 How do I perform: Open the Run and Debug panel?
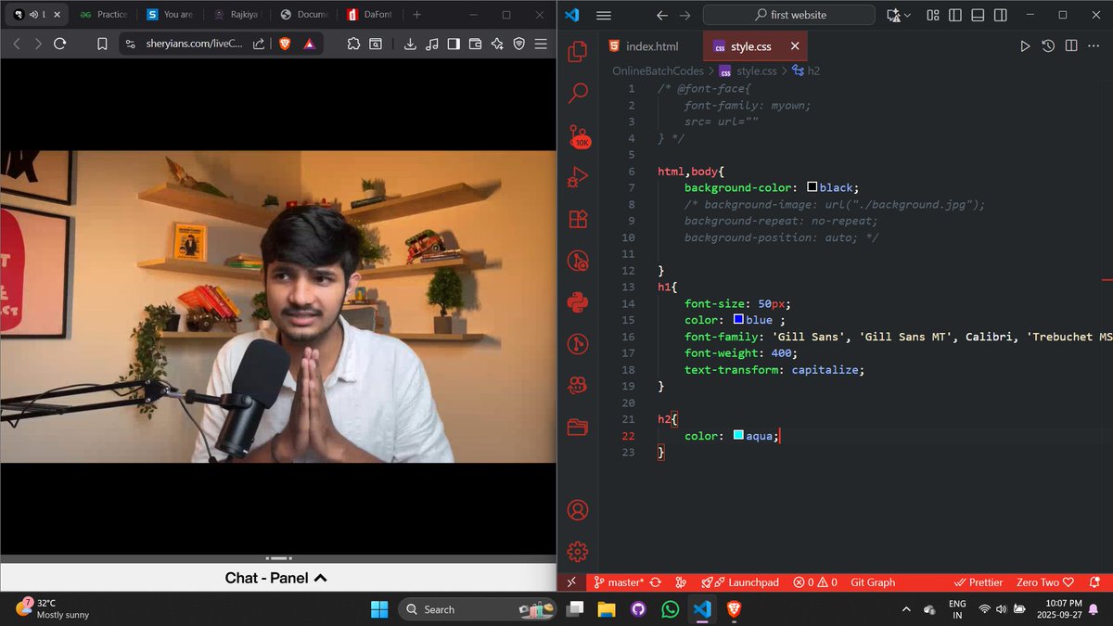point(578,178)
